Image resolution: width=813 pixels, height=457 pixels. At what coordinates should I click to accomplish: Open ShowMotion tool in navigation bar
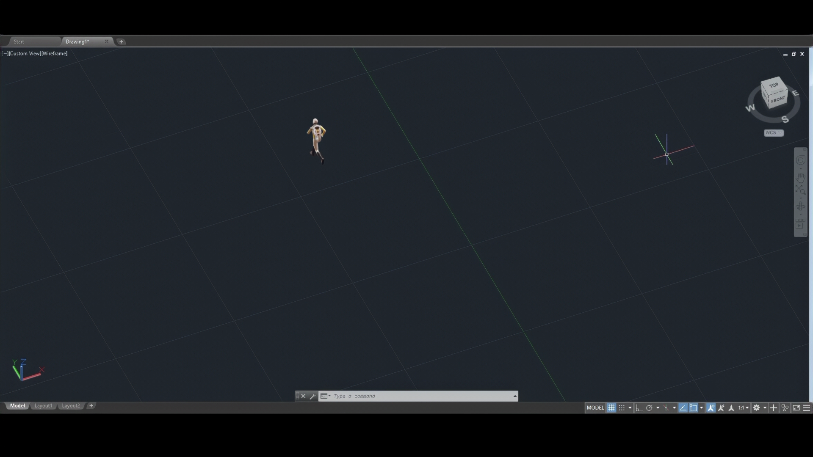(800, 223)
